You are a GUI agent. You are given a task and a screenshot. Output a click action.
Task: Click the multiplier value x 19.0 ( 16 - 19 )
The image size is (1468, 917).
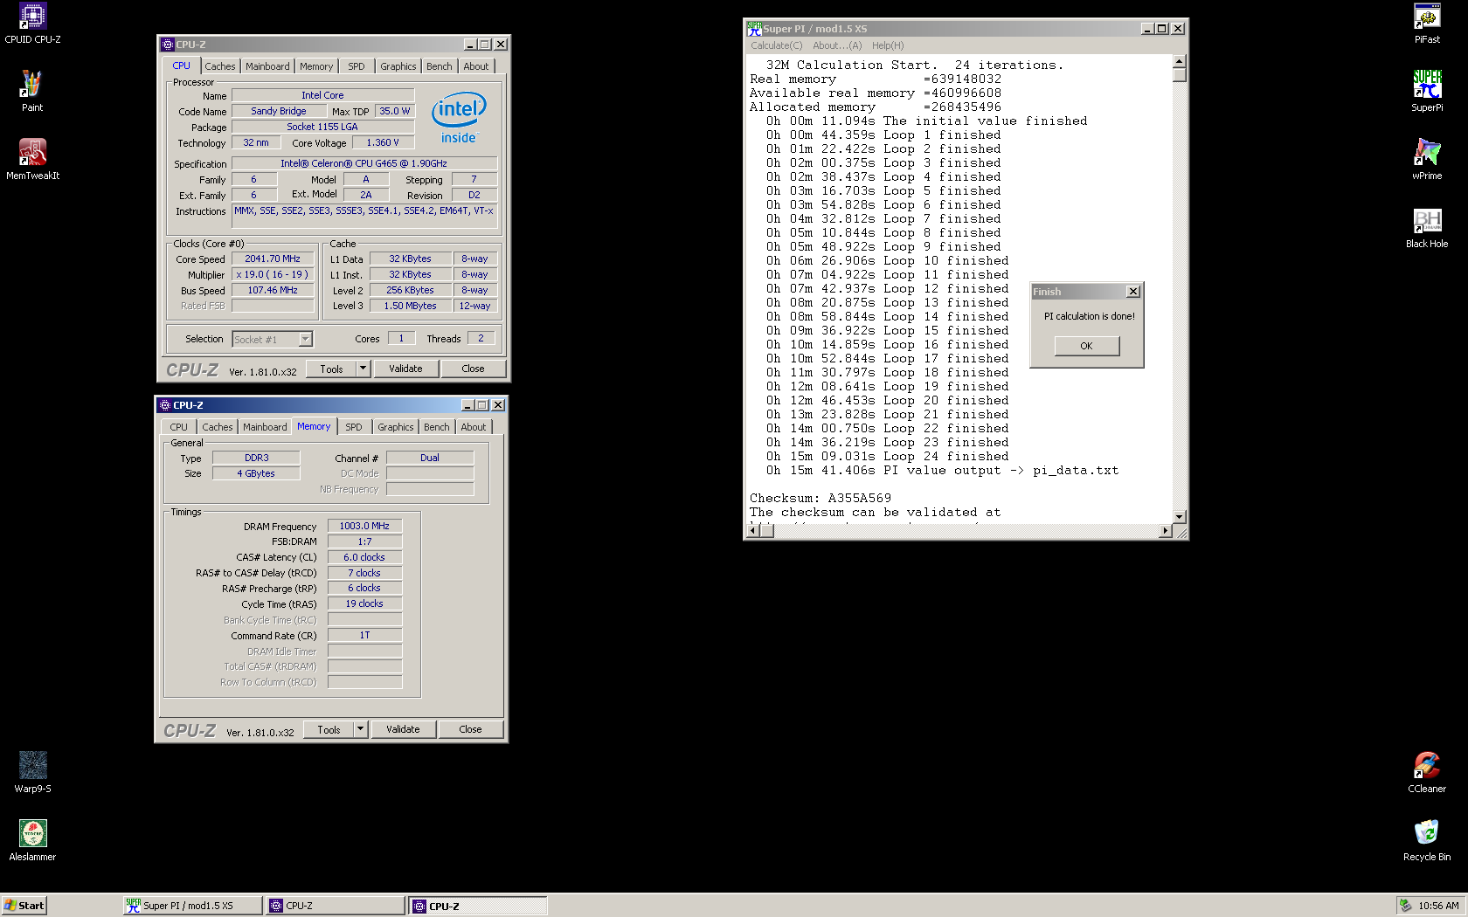[x=273, y=274]
